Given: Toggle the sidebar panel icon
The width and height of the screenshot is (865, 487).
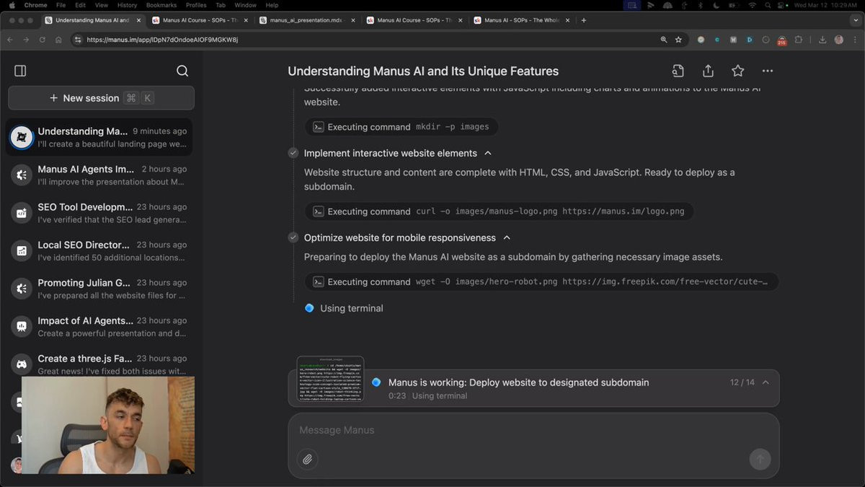Looking at the screenshot, I should coord(20,71).
